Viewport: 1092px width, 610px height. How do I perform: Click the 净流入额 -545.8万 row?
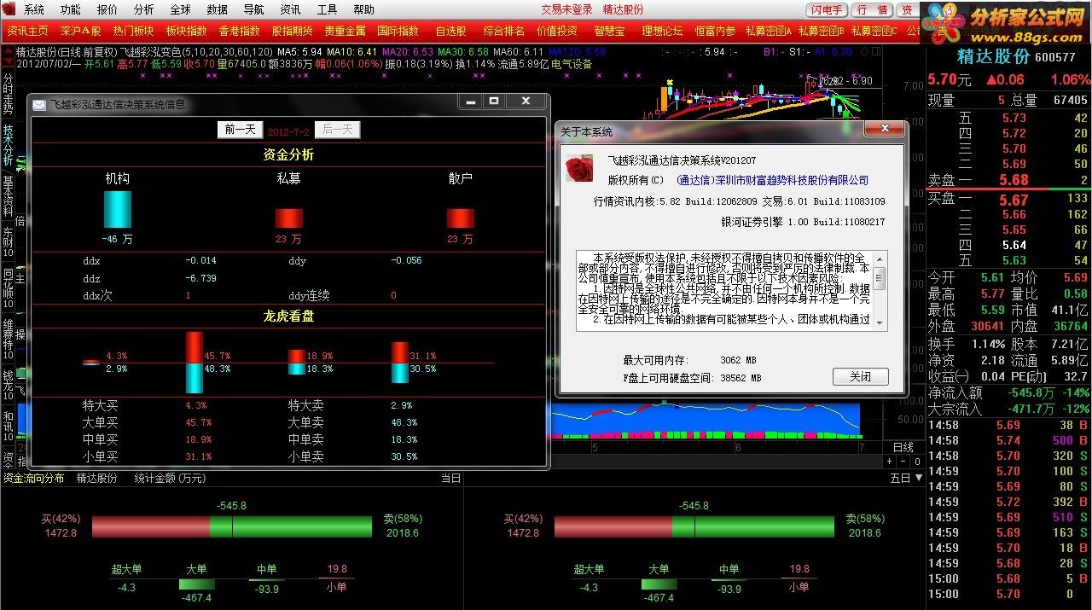click(1008, 393)
